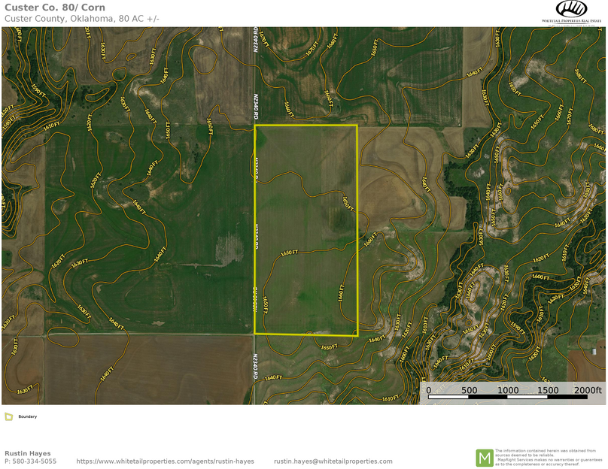Click the 2000ft scale label
This screenshot has height=469, width=608.
(588, 390)
